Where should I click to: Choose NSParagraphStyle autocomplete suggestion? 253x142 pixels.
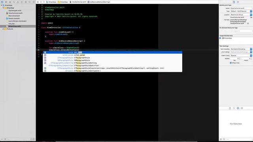tap(112, 60)
